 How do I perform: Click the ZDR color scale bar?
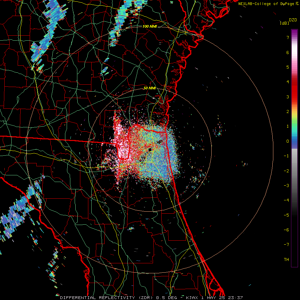(x=294, y=148)
